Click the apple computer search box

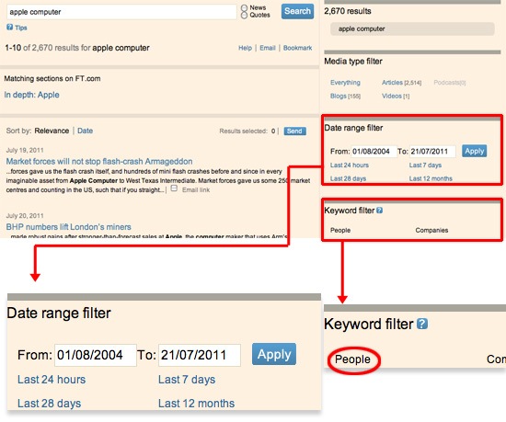pyautogui.click(x=121, y=12)
